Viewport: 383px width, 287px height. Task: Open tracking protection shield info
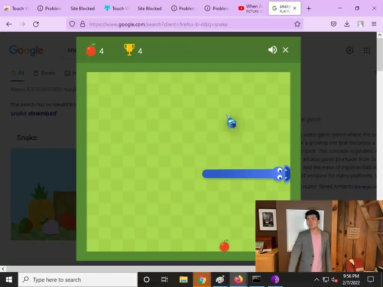point(72,24)
